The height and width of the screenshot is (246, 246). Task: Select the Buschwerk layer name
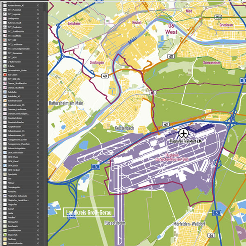coord(13,226)
